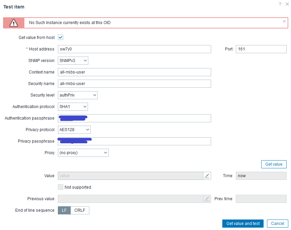Open the Authentication protocol dropdown
The height and width of the screenshot is (230, 291).
[73, 107]
